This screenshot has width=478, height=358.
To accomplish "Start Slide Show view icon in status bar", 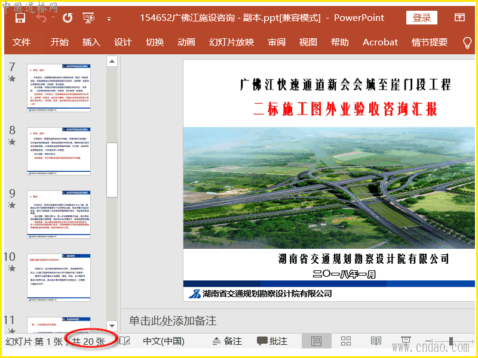I will point(406,340).
